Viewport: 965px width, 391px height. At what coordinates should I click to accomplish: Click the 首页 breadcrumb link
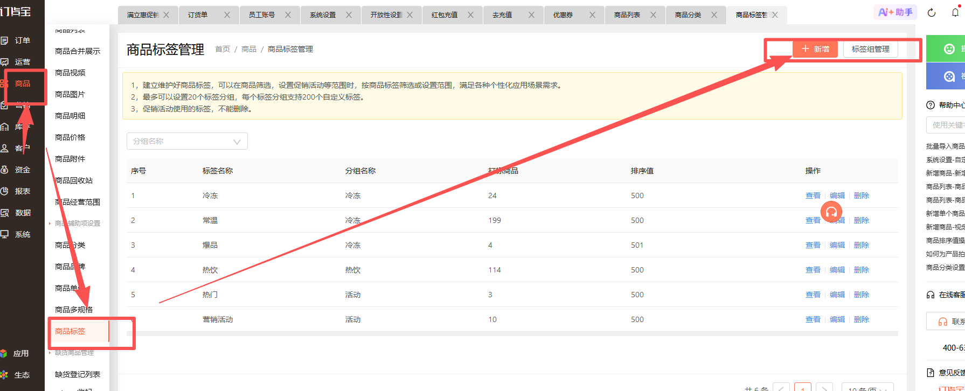[223, 49]
